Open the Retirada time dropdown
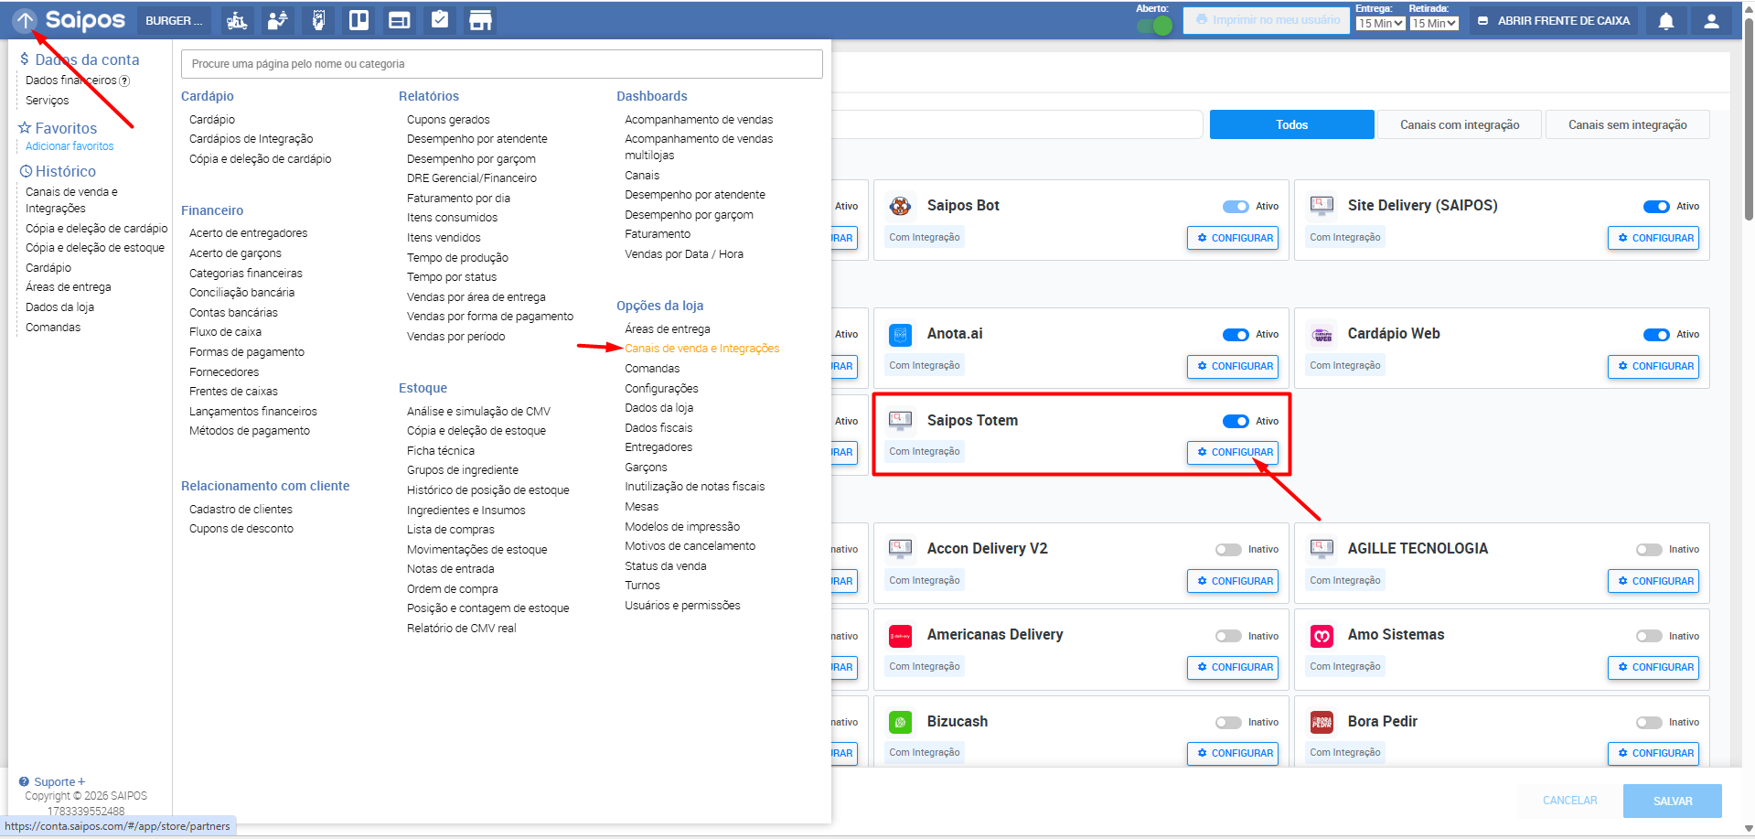 1434,24
